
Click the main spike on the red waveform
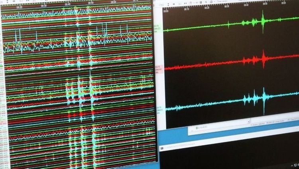[x=264, y=59]
